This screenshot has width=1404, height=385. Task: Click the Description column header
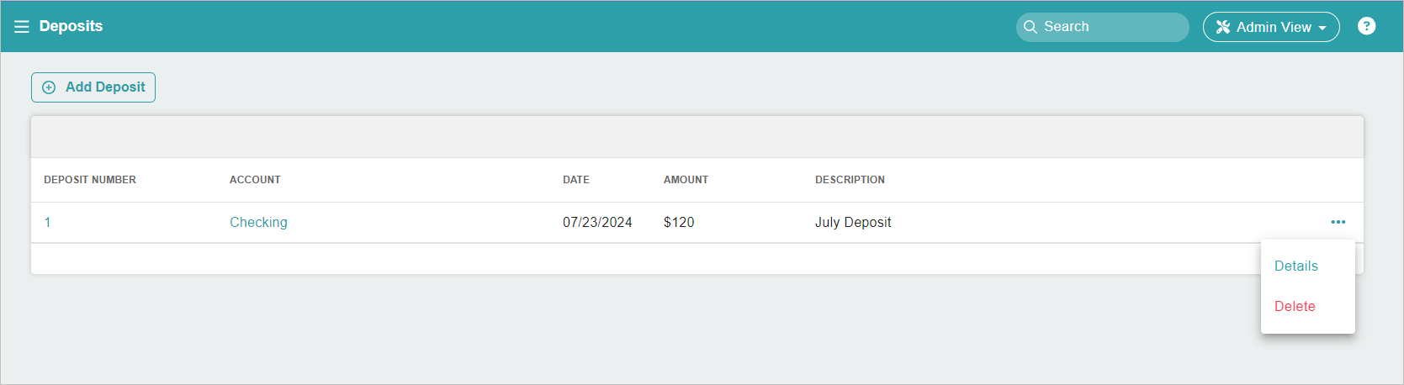pyautogui.click(x=850, y=180)
